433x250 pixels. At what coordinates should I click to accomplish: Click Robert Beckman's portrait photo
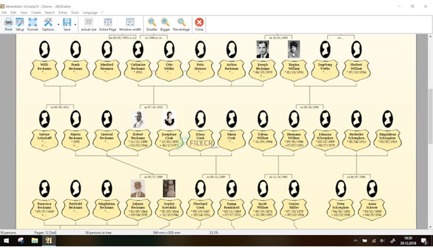point(138,119)
